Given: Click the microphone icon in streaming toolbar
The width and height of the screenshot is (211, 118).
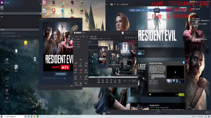Looking at the screenshot, I should click(x=115, y=80).
